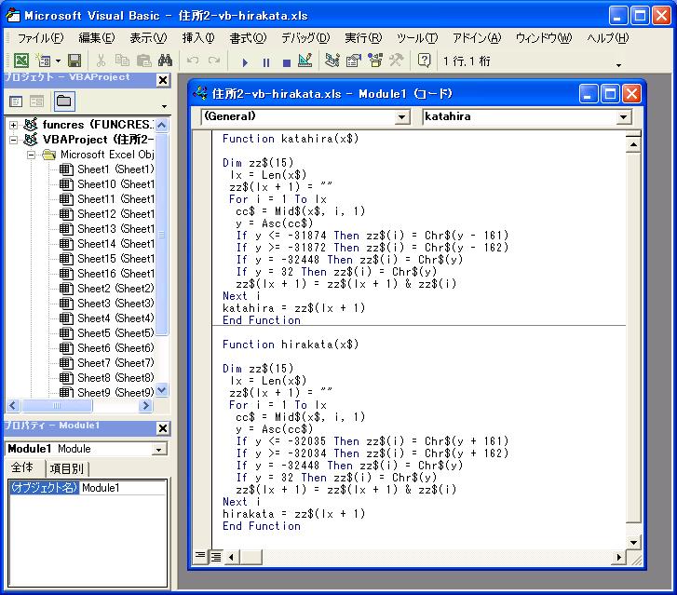Run the macro with the play icon
Image resolution: width=677 pixels, height=595 pixels.
pos(245,62)
